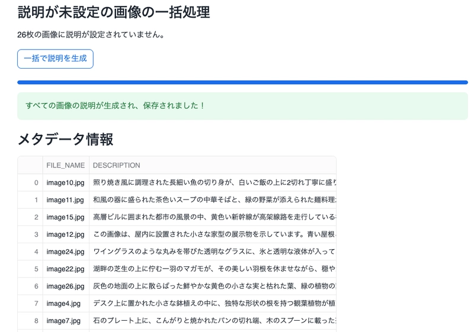
Task: Select the image4.jpg file name cell
Action: [66, 303]
